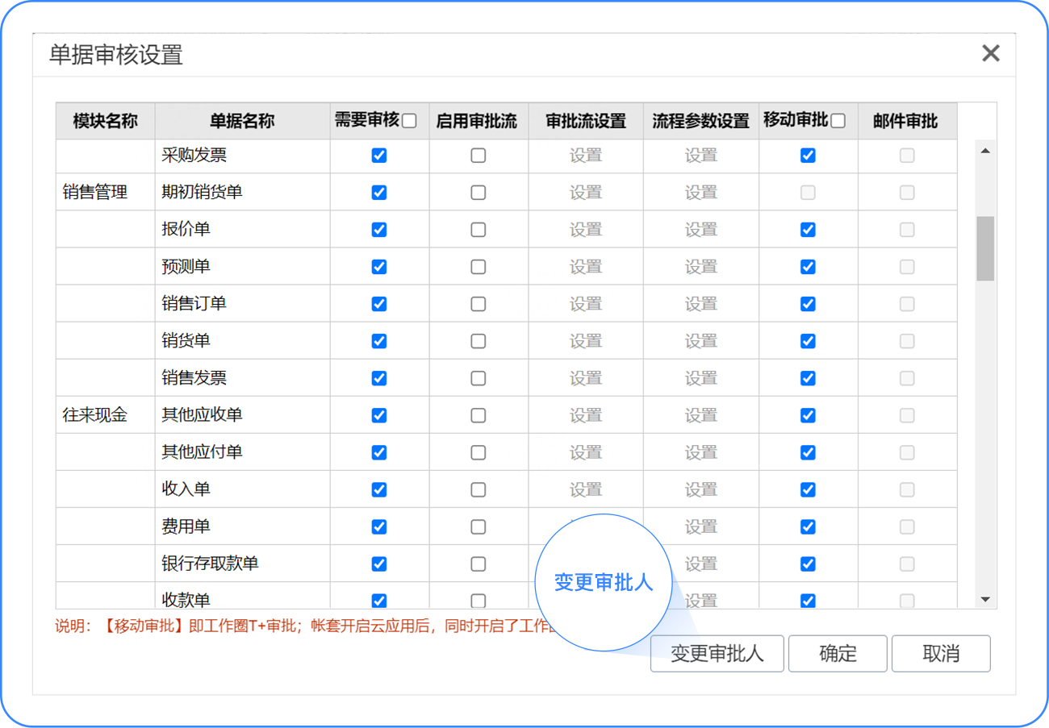Enable 启用审批流 for 报价单

tap(479, 230)
